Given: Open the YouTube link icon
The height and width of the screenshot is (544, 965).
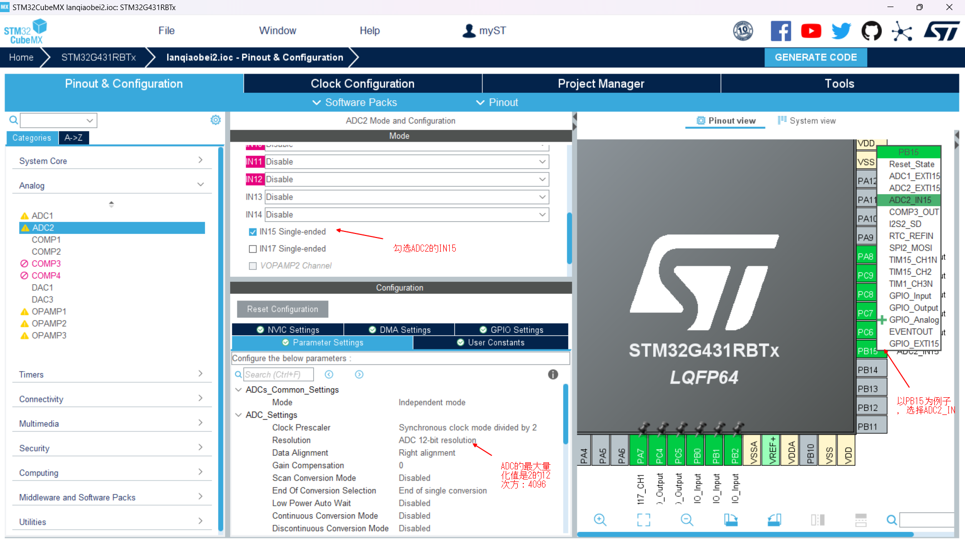Looking at the screenshot, I should click(811, 31).
